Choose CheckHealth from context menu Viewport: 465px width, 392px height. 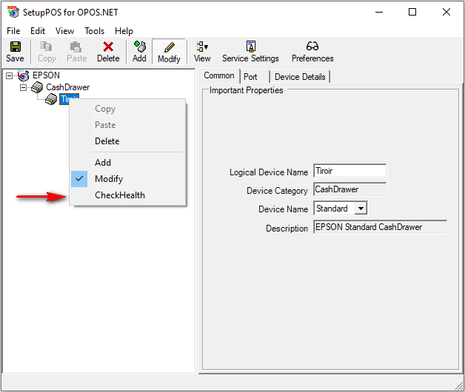click(119, 195)
